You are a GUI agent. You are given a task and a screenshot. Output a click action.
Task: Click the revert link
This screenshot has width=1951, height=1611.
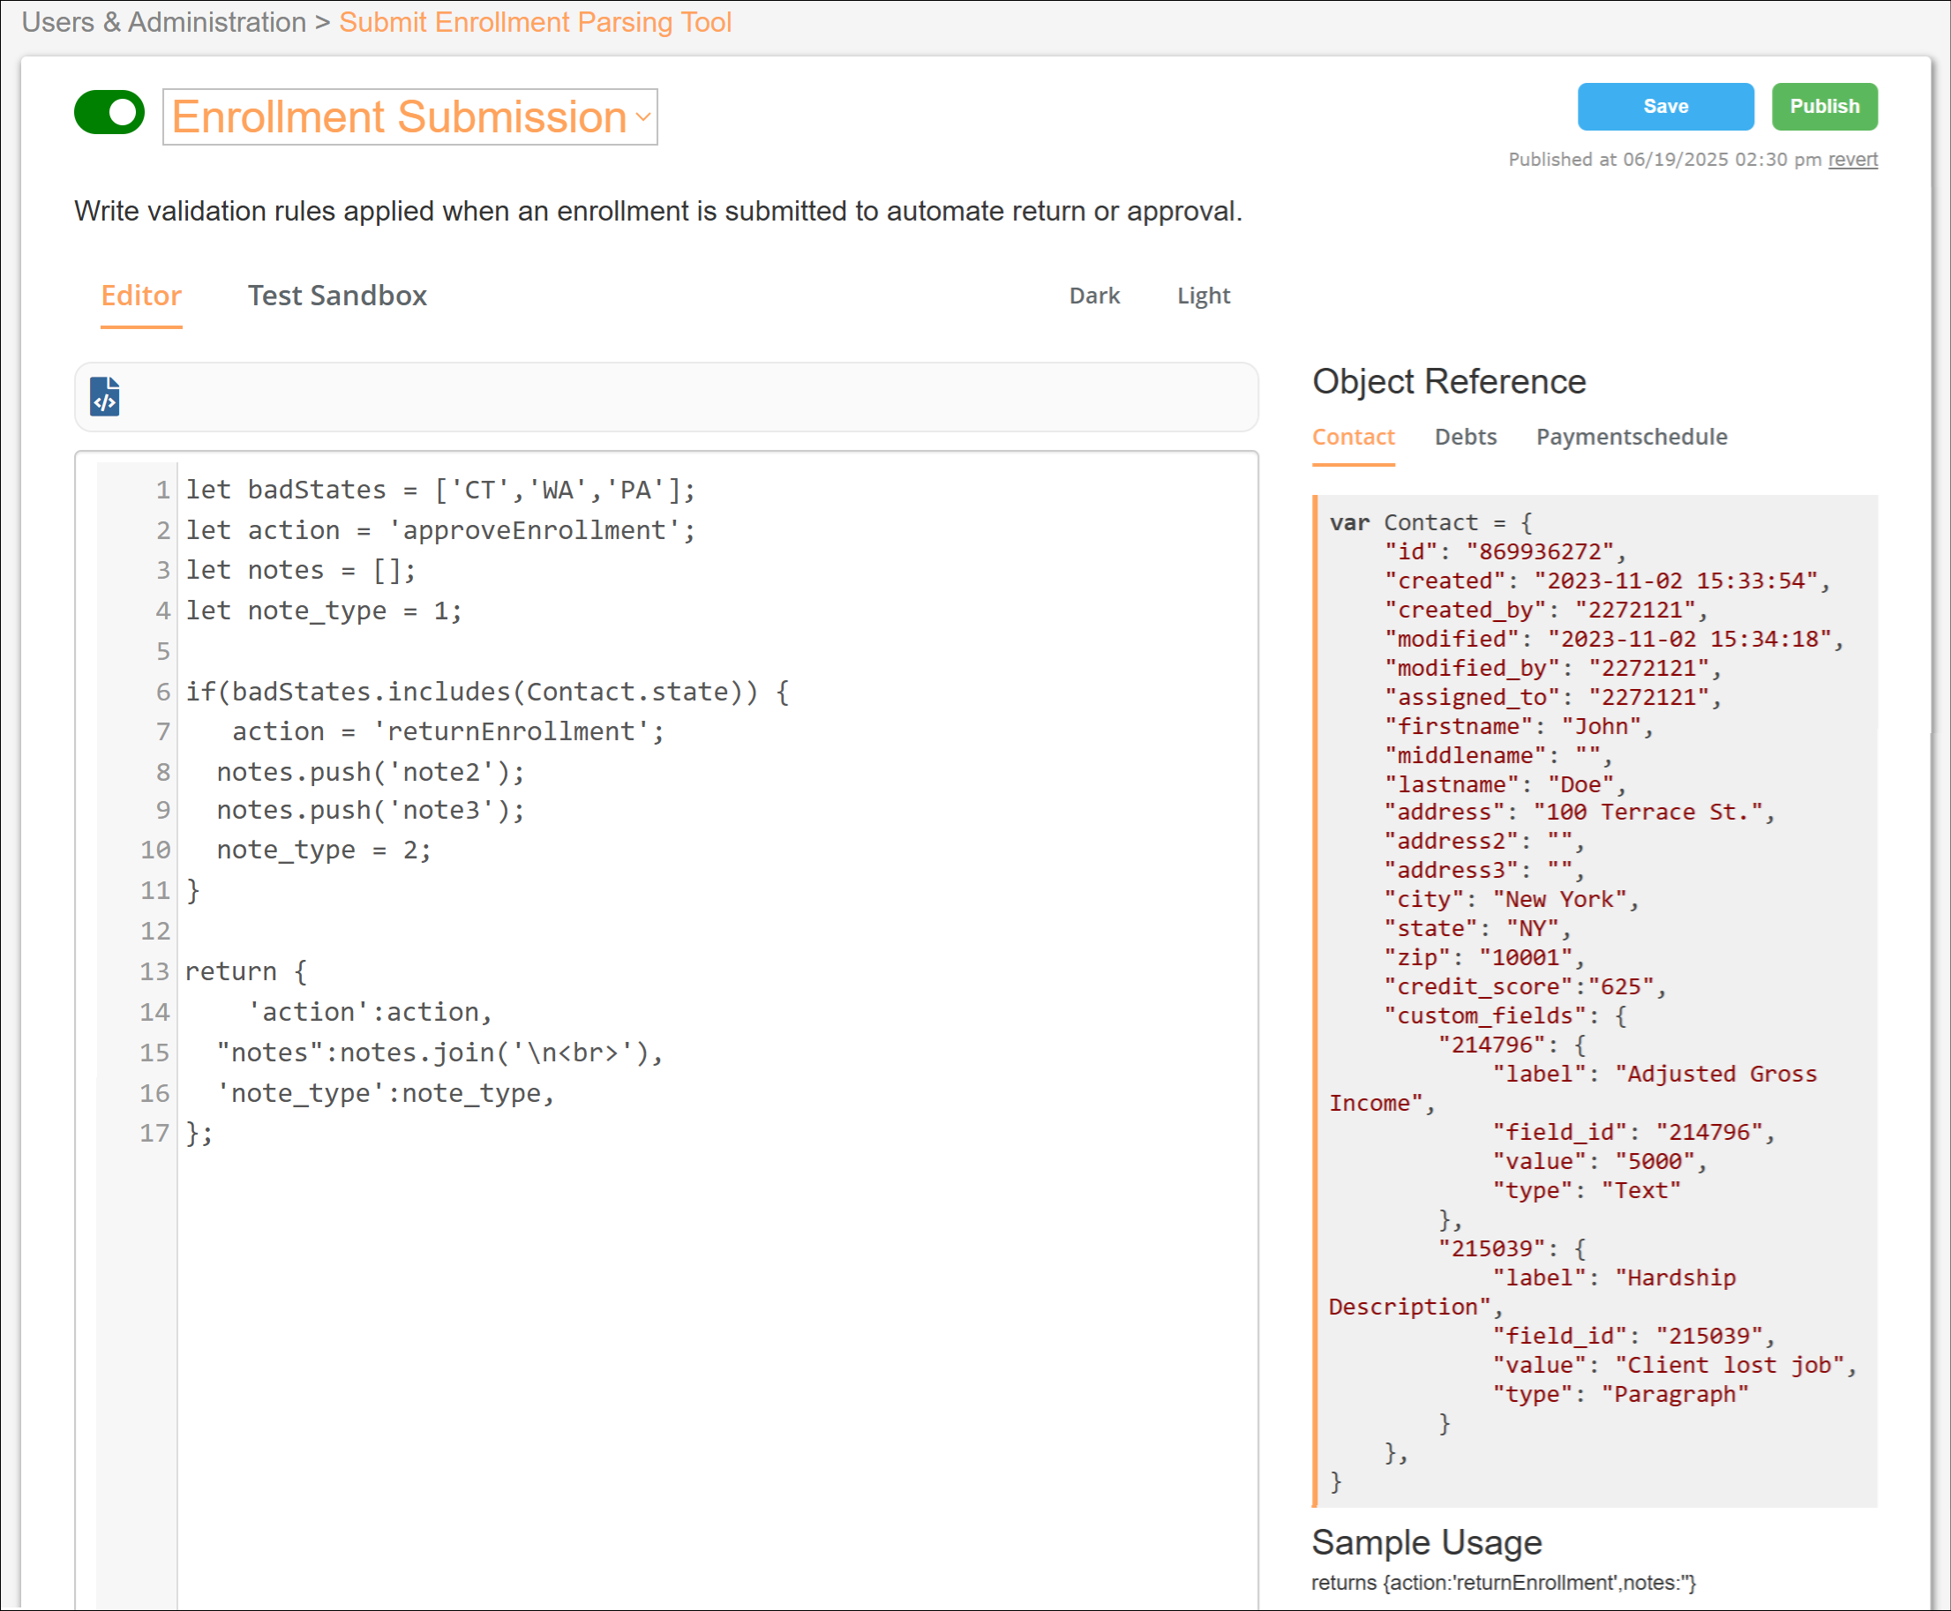[x=1853, y=160]
